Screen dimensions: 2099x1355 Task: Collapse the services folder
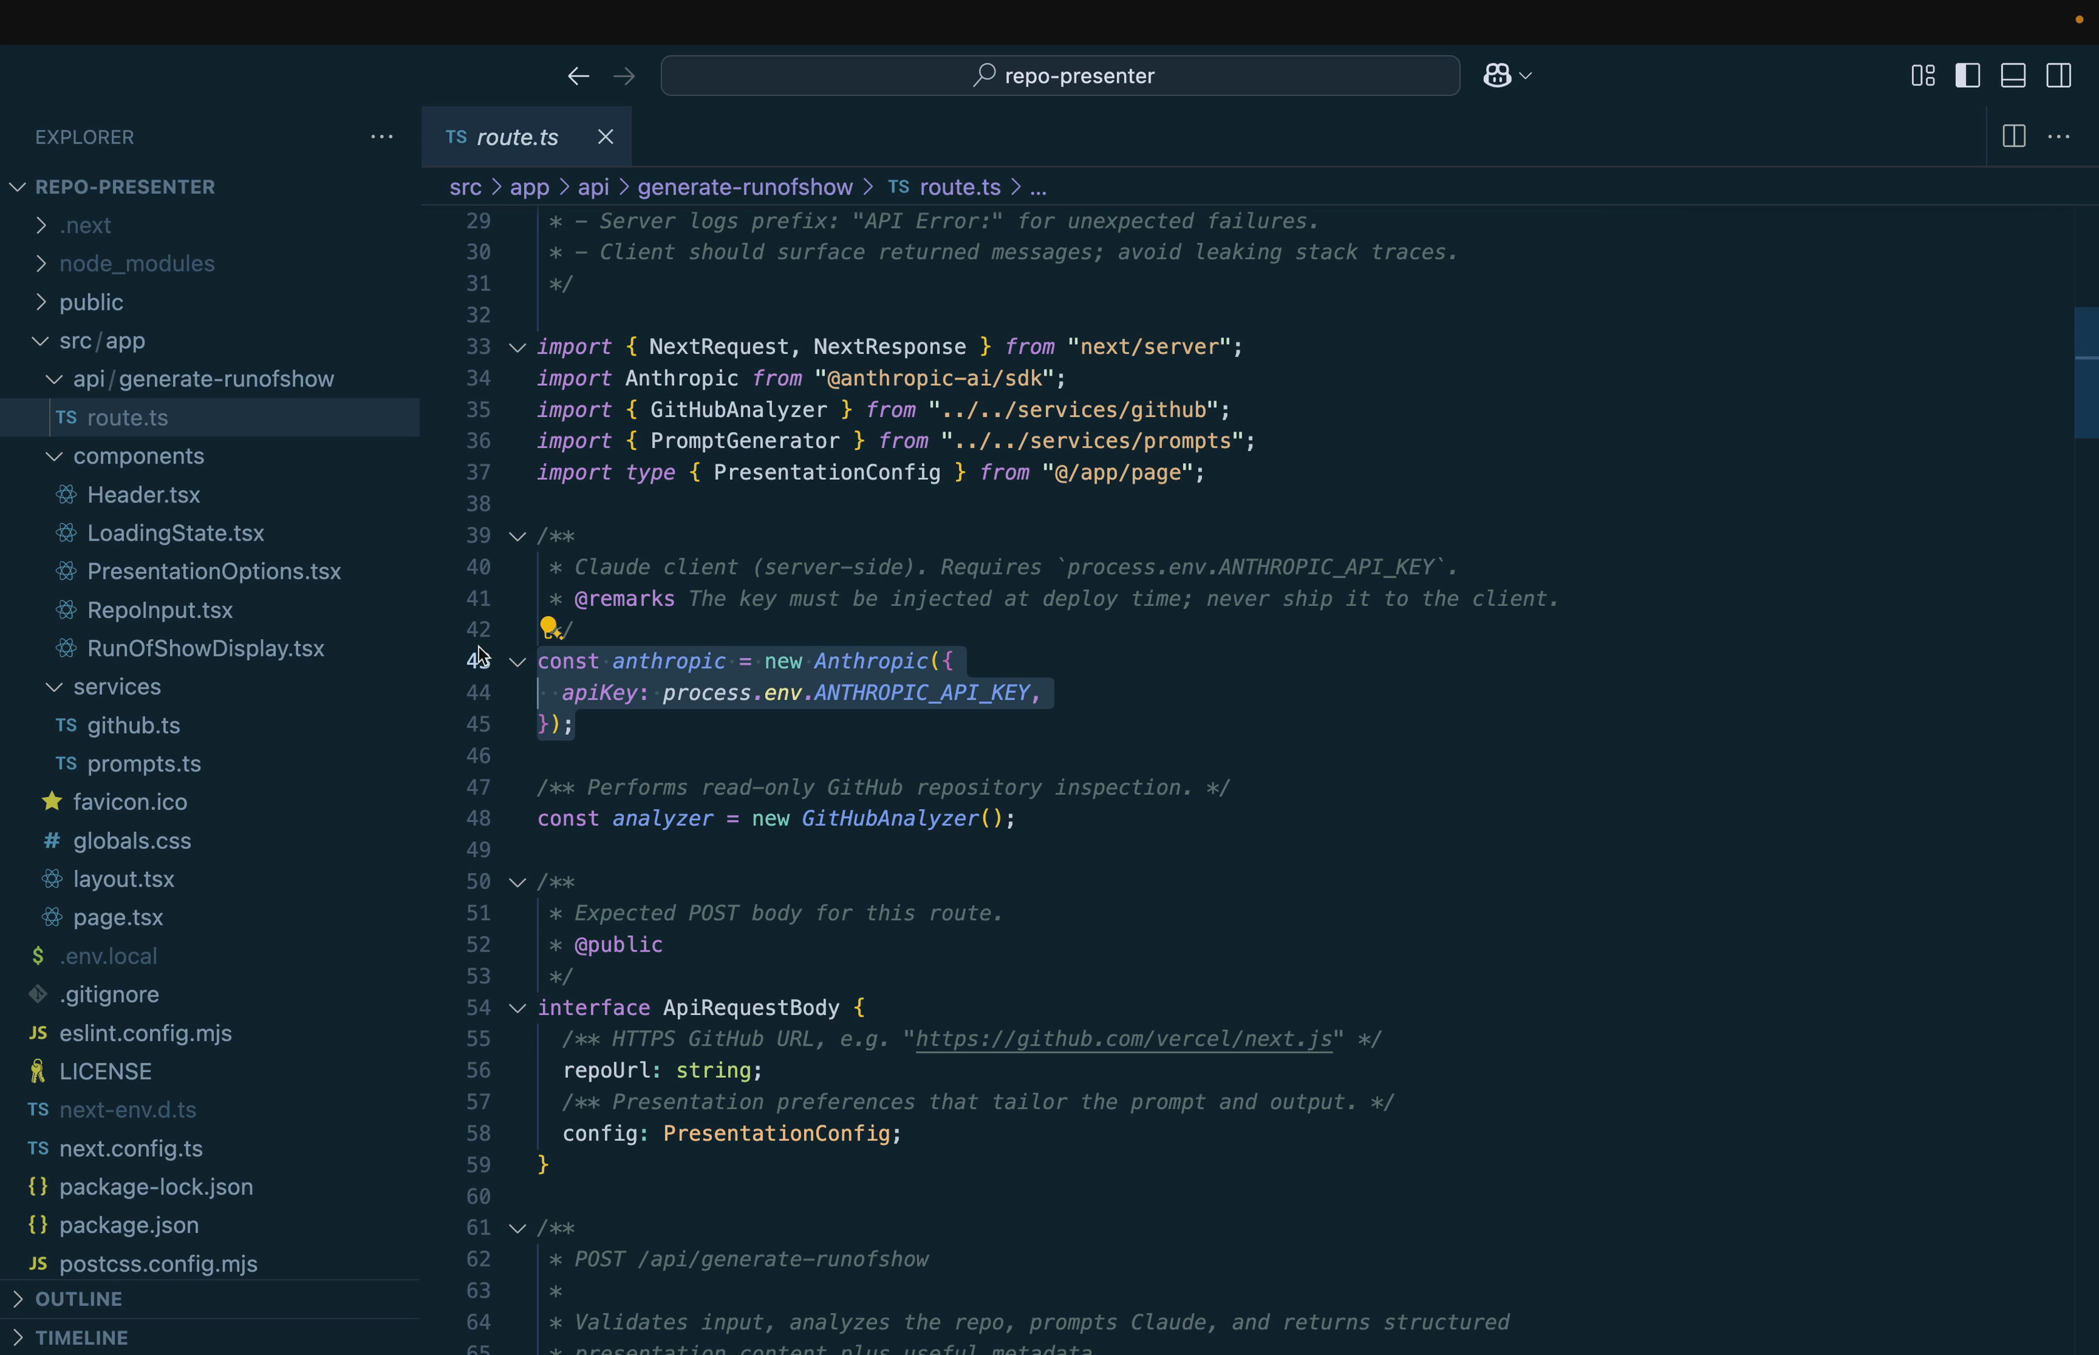coord(210,686)
